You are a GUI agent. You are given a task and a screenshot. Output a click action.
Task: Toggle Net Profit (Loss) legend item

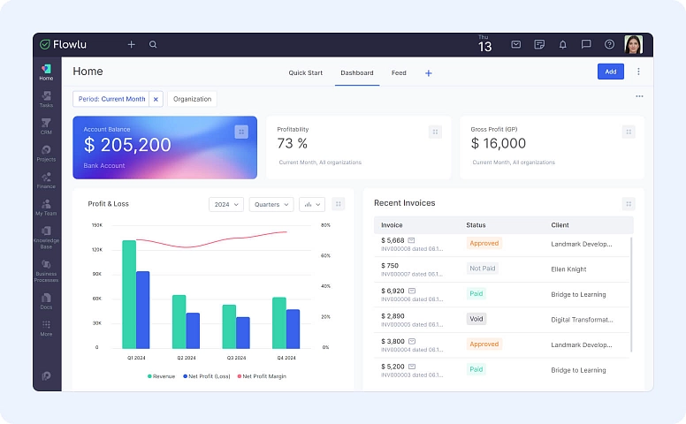(x=207, y=375)
